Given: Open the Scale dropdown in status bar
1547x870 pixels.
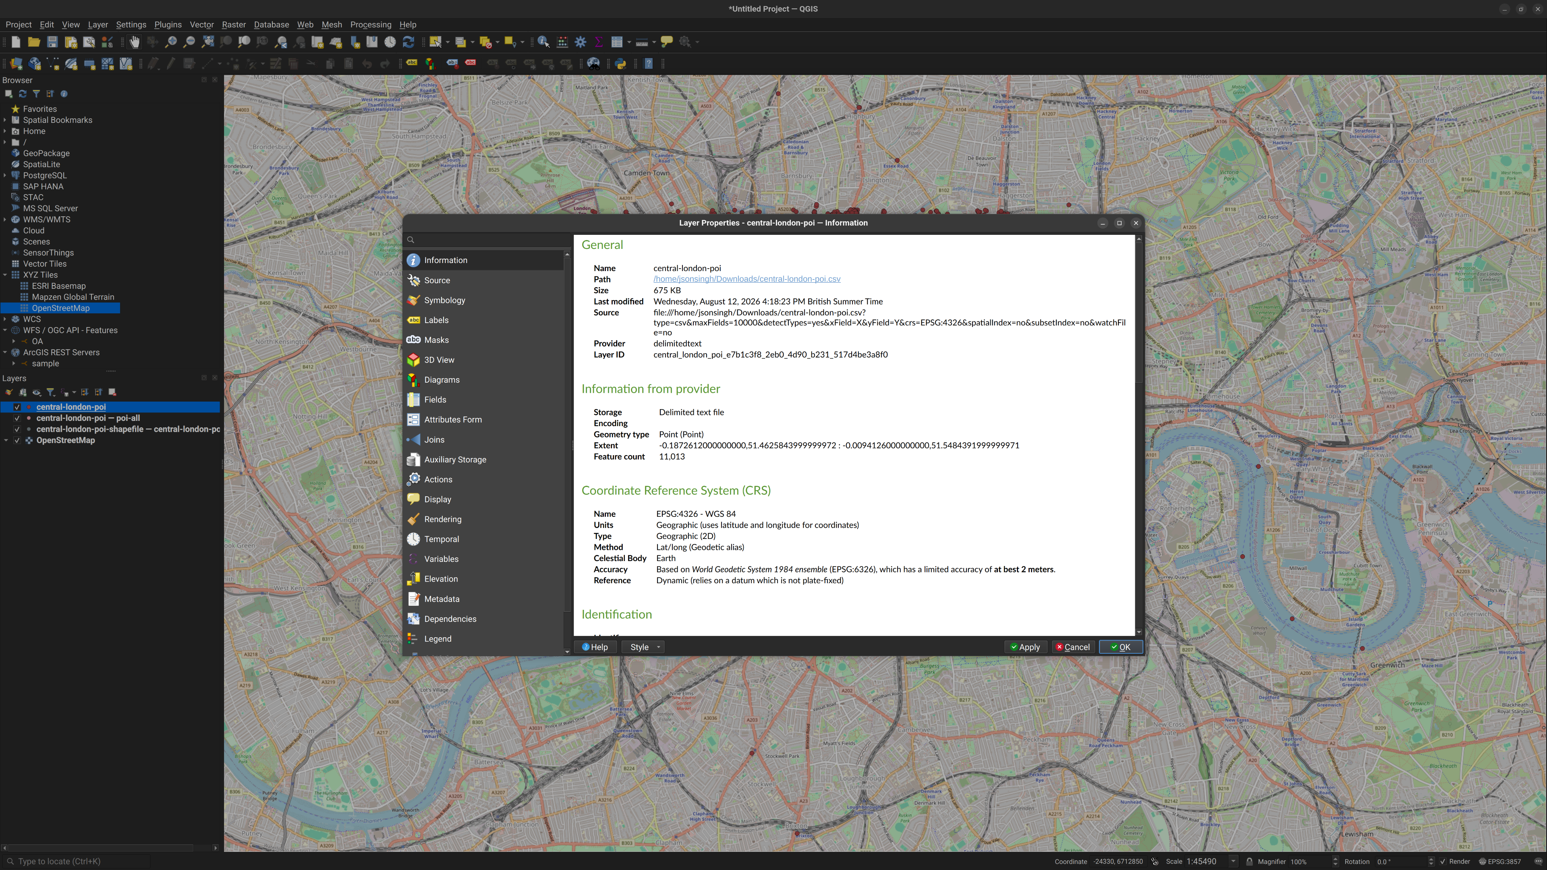Looking at the screenshot, I should pyautogui.click(x=1233, y=862).
